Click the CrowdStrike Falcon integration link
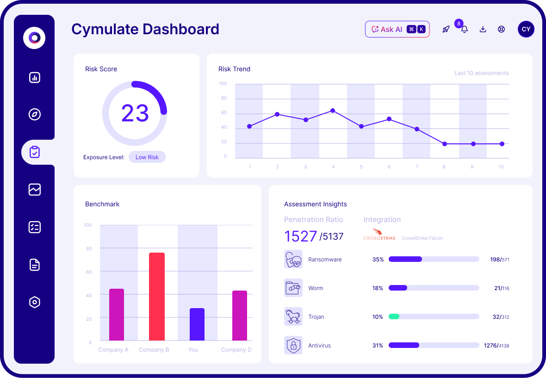The height and width of the screenshot is (378, 546). coord(422,238)
